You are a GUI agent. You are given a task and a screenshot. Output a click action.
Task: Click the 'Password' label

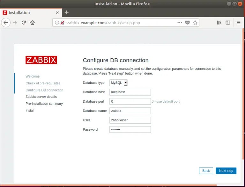(90, 129)
